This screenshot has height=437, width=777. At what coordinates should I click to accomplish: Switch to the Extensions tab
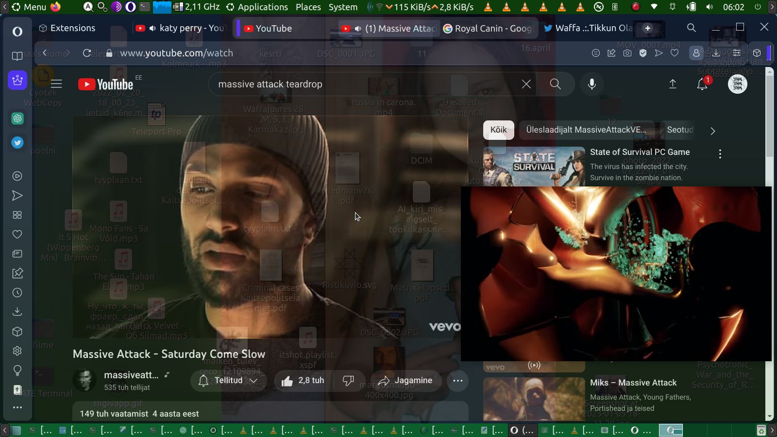68,28
